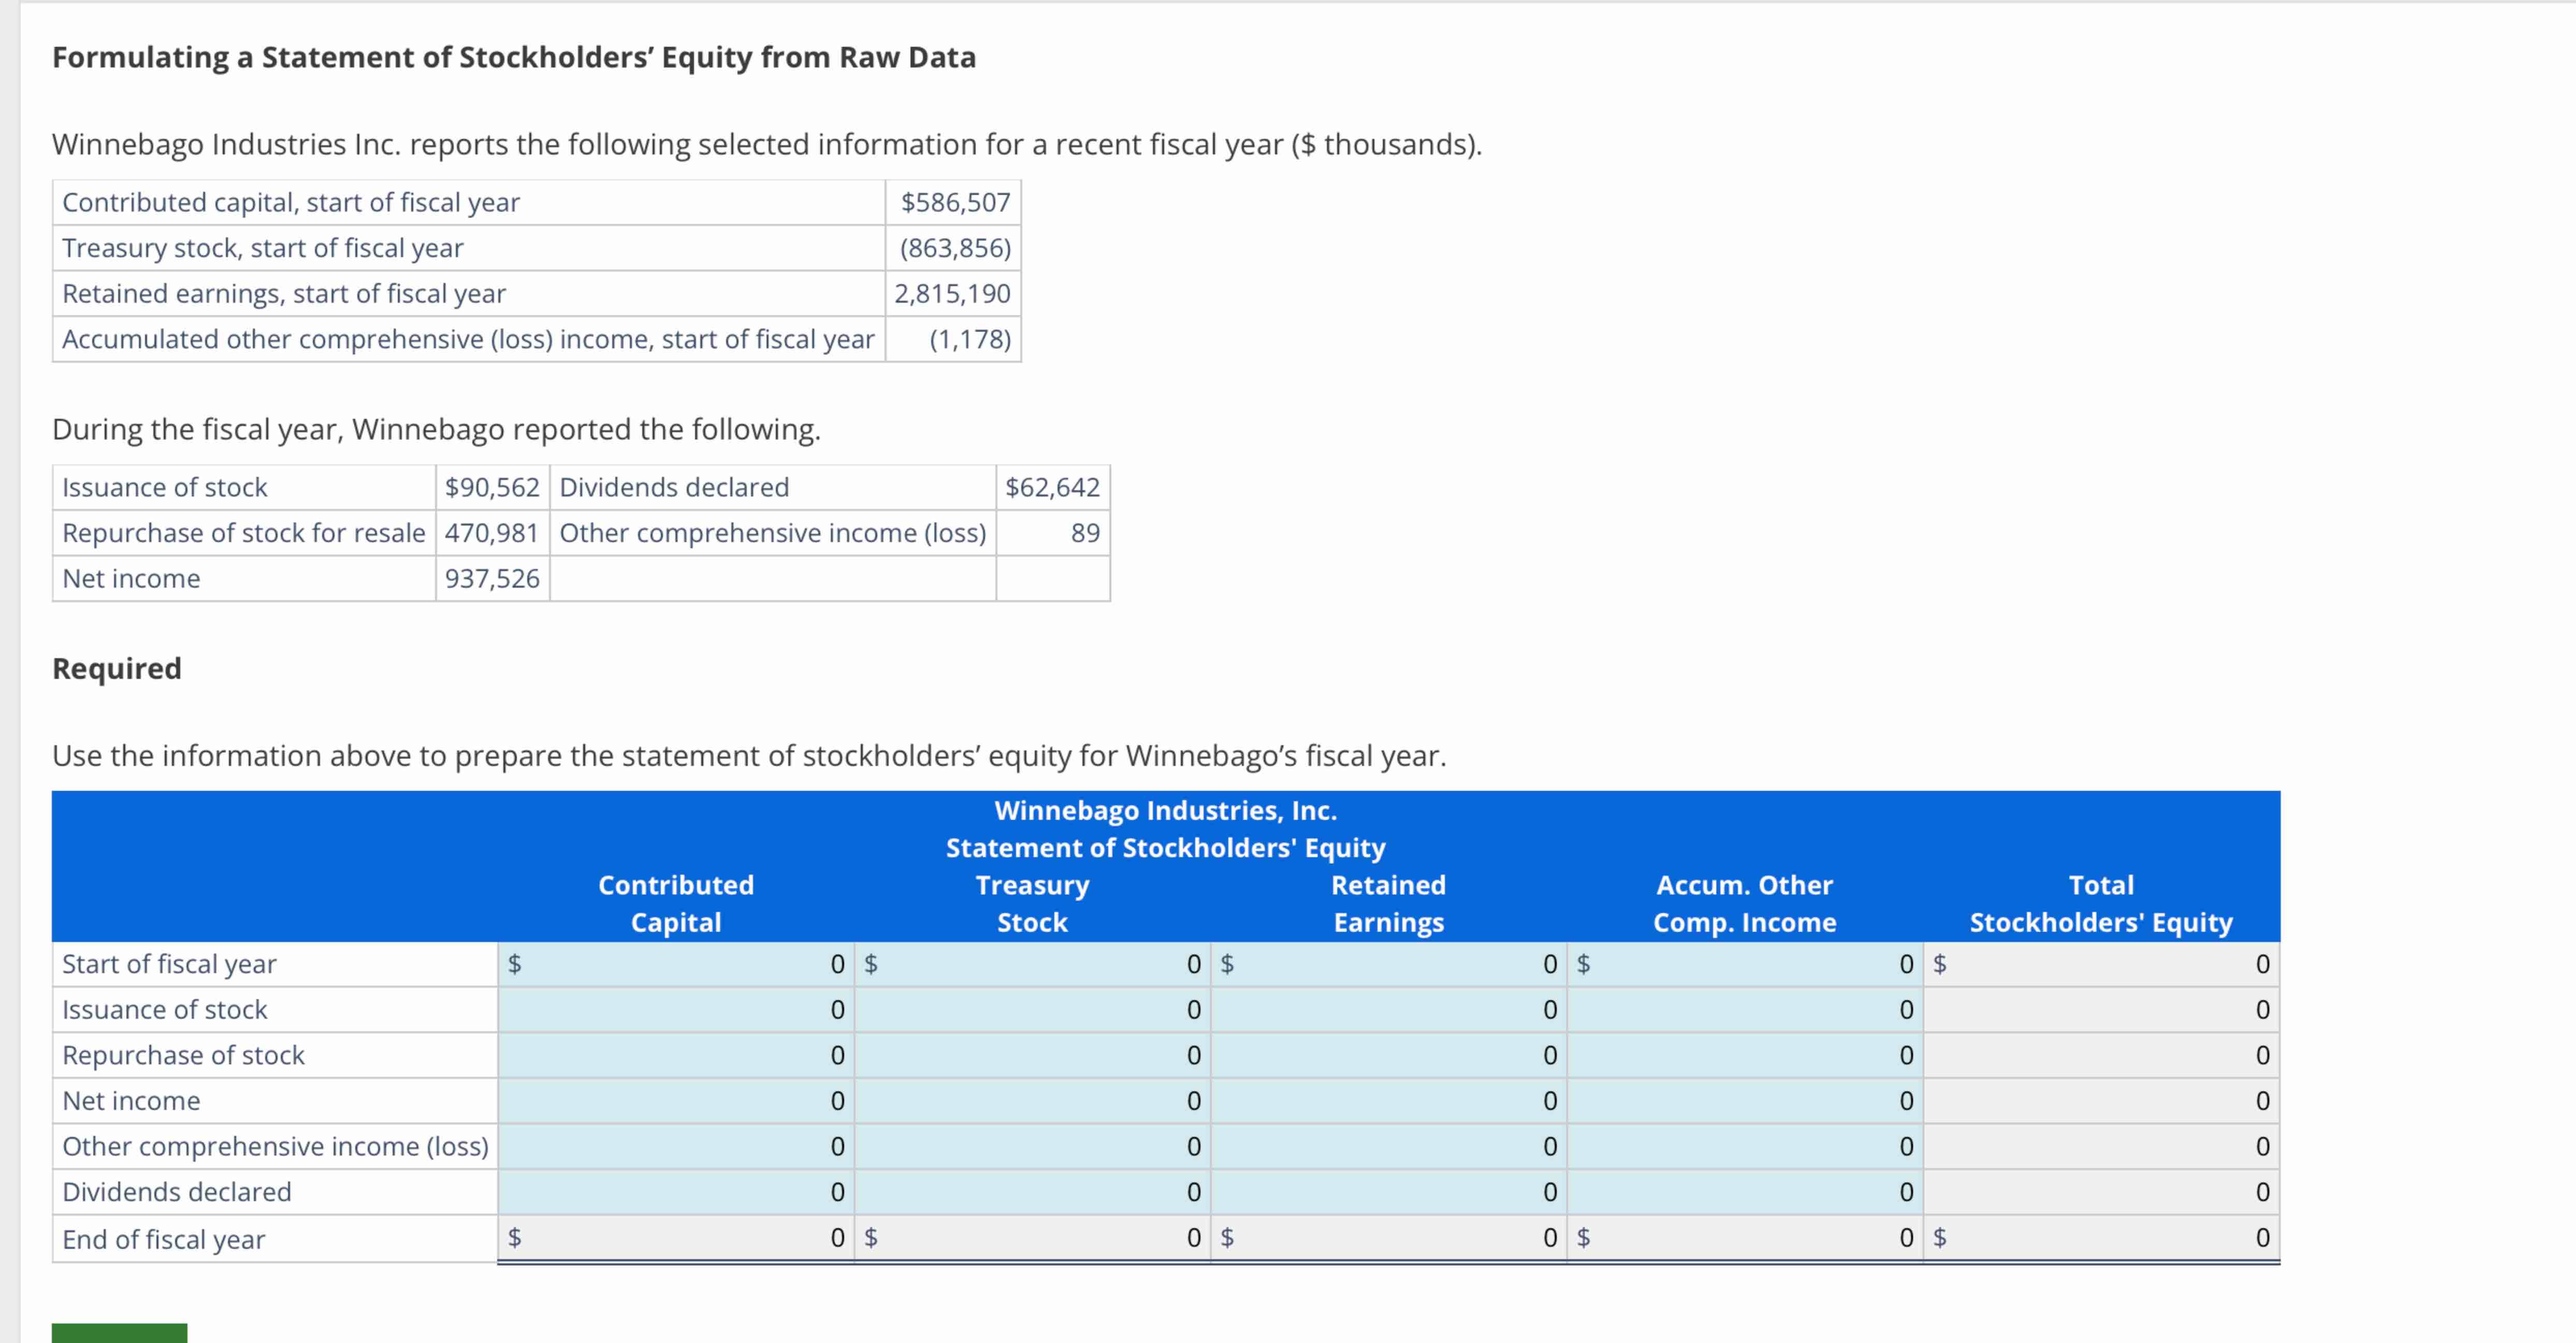Select Accum. Other Comp. Income field for Start of fiscal year
Image resolution: width=2576 pixels, height=1343 pixels.
[x=1745, y=964]
